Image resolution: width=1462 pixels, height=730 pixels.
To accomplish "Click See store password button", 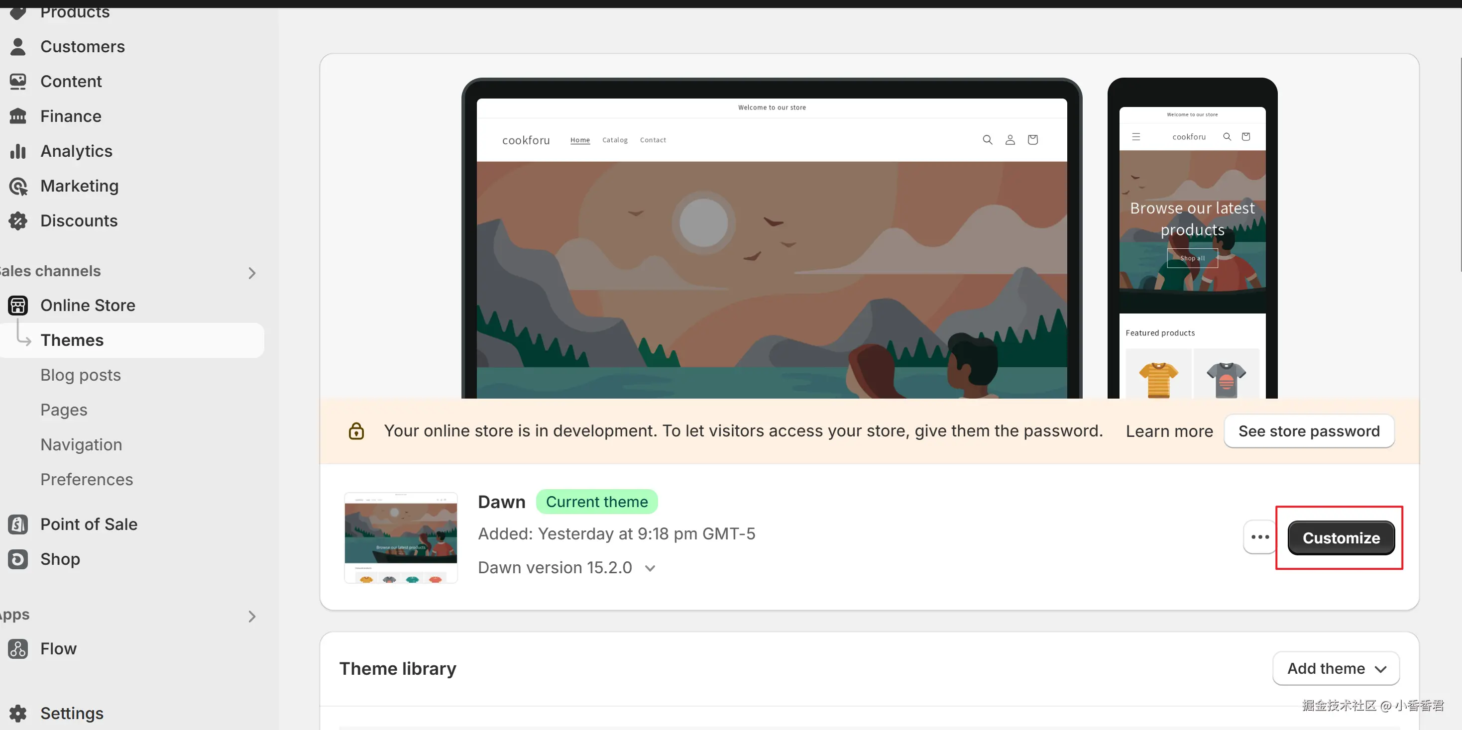I will coord(1309,431).
